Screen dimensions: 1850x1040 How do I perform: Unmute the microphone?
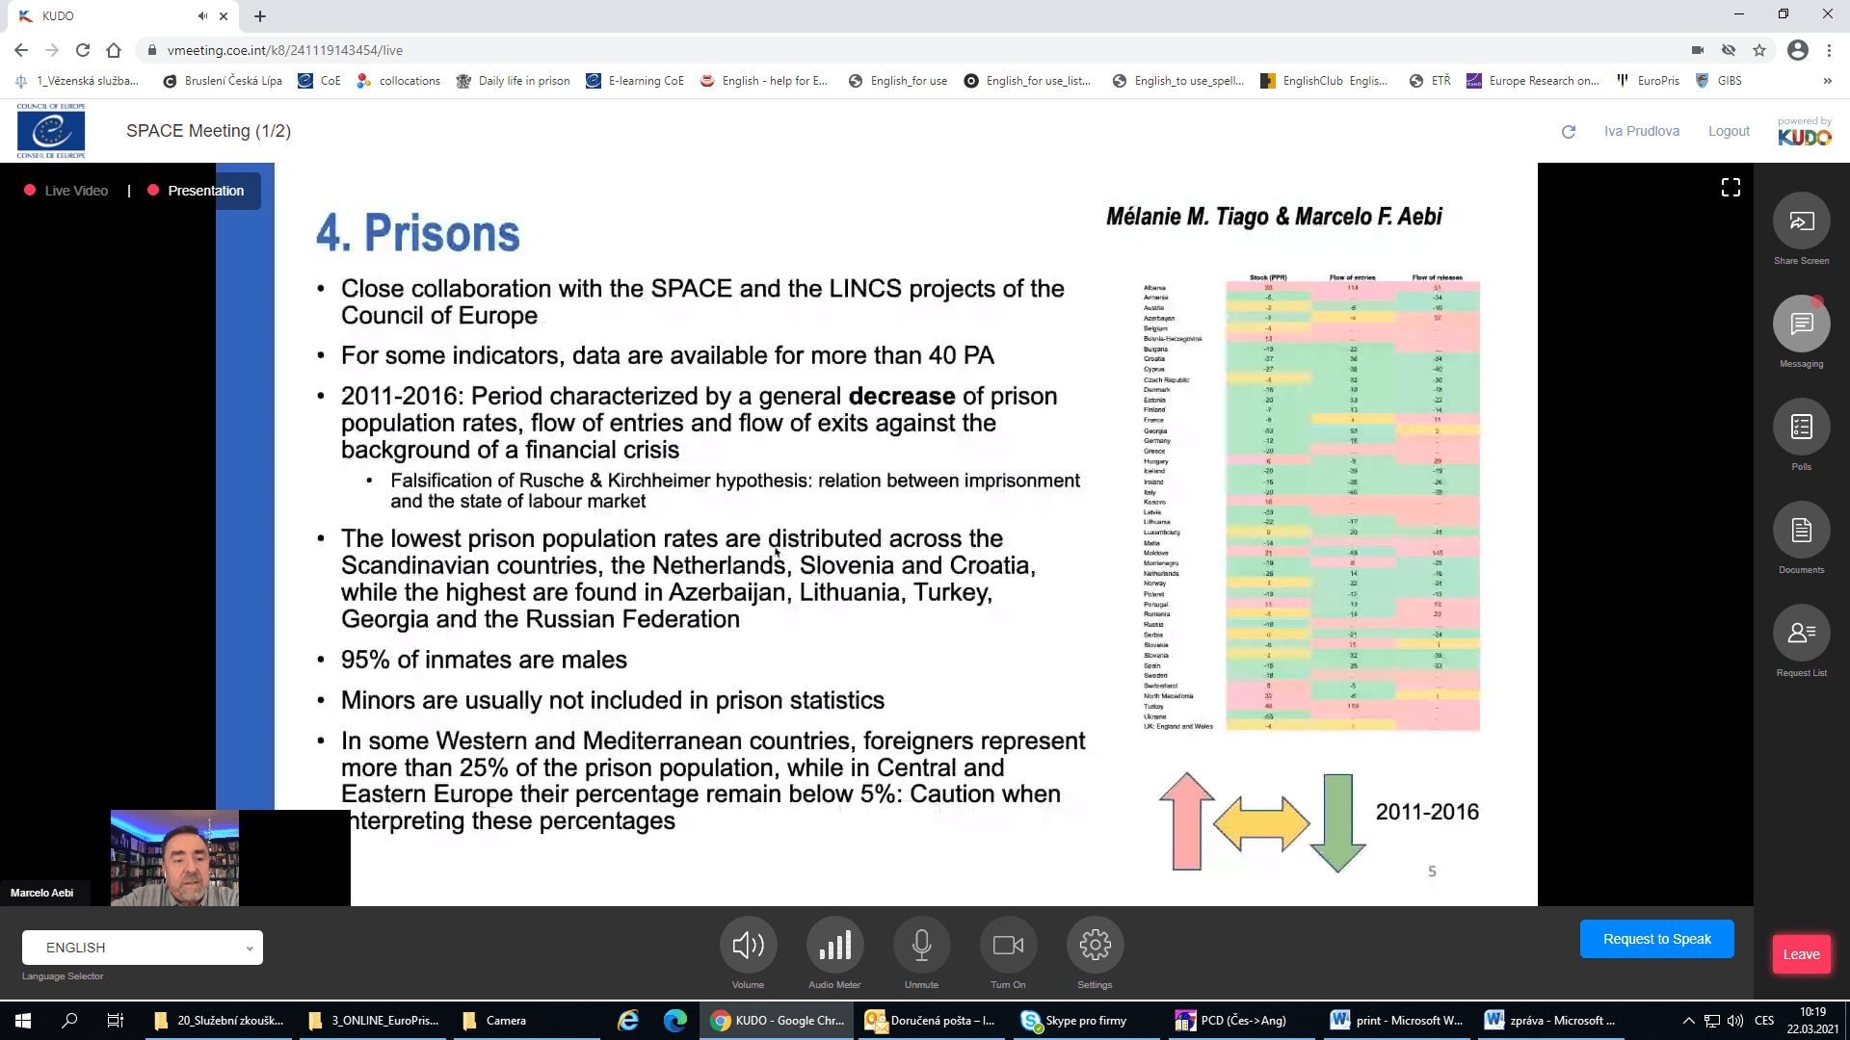click(x=921, y=945)
